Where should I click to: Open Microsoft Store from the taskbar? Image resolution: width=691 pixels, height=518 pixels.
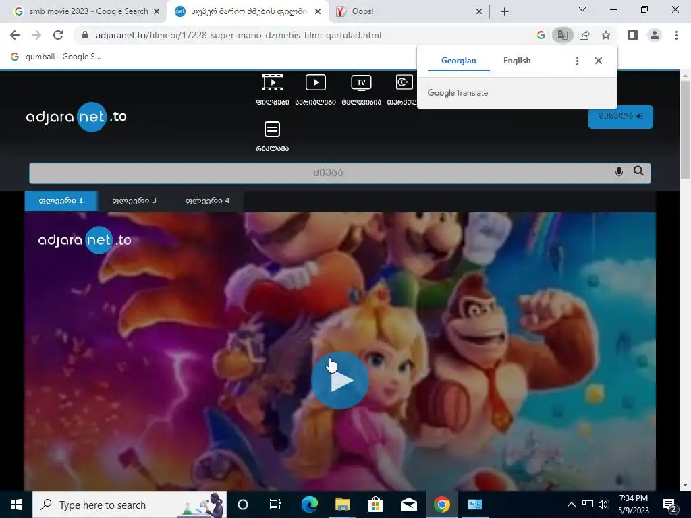point(375,505)
